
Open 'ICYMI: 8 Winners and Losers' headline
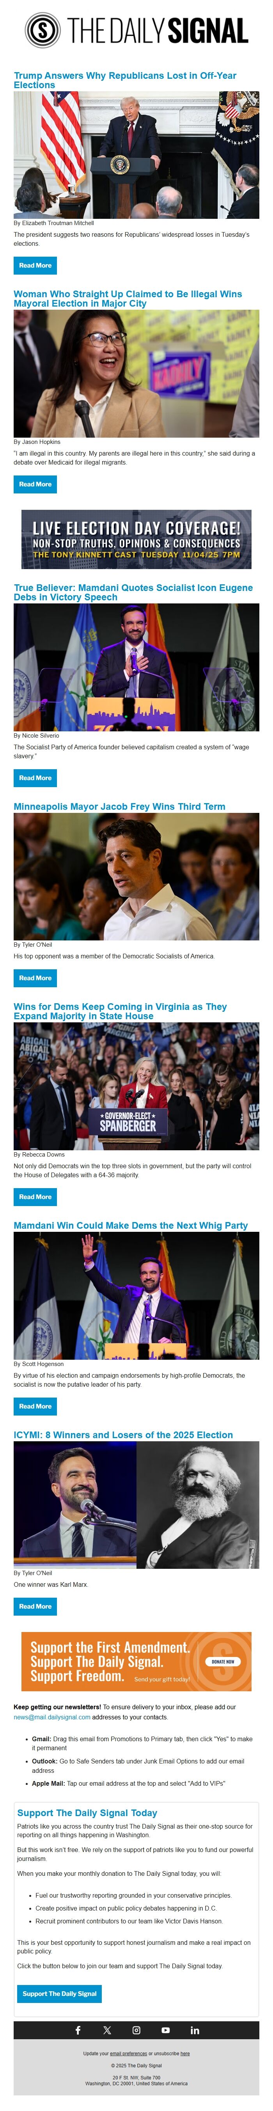pos(123,1435)
